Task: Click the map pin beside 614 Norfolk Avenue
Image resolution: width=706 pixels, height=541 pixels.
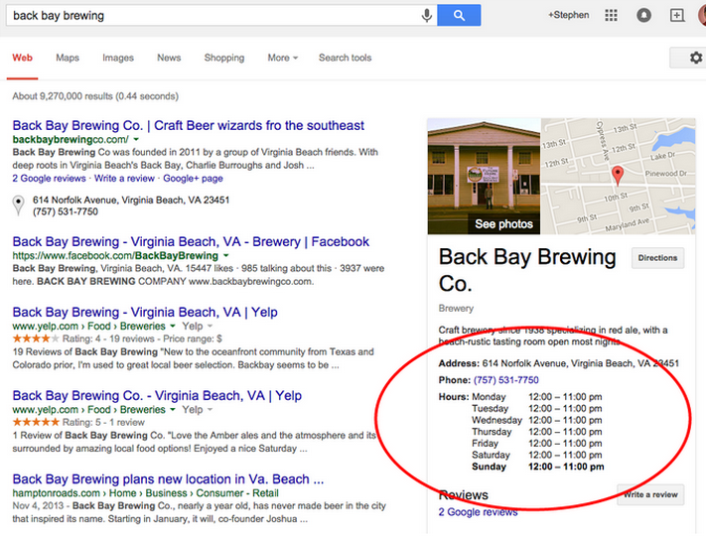Action: (x=18, y=205)
